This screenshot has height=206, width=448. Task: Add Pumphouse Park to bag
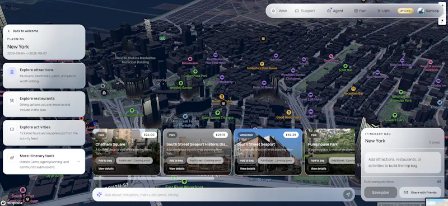coord(317,161)
